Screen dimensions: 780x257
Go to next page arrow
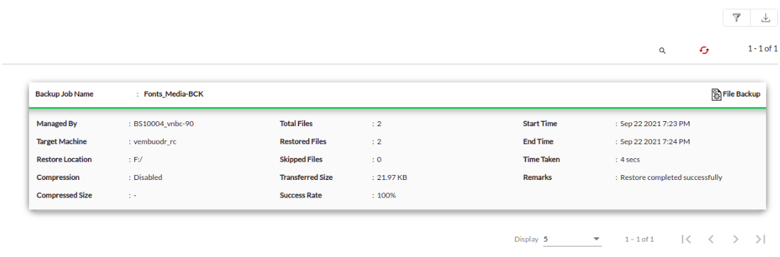click(736, 239)
